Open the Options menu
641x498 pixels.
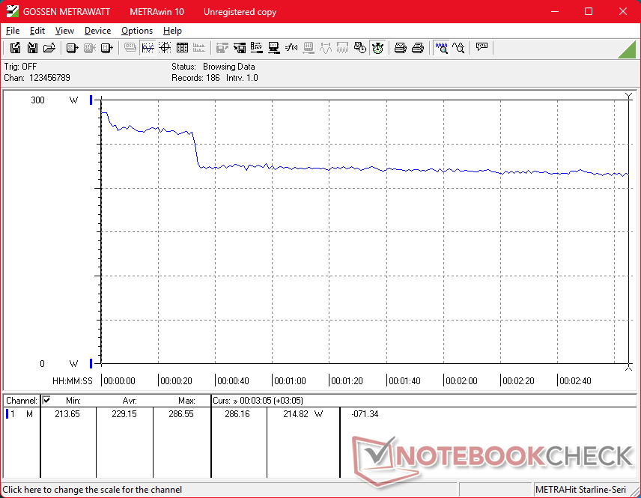pos(137,31)
